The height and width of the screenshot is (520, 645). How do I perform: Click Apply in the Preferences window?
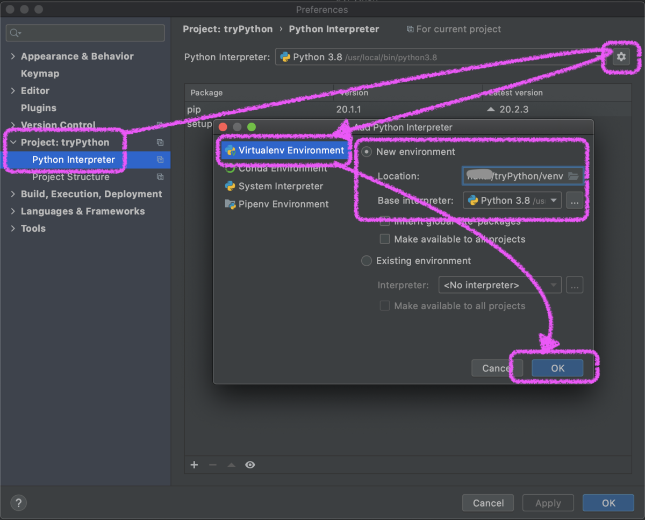coord(548,503)
